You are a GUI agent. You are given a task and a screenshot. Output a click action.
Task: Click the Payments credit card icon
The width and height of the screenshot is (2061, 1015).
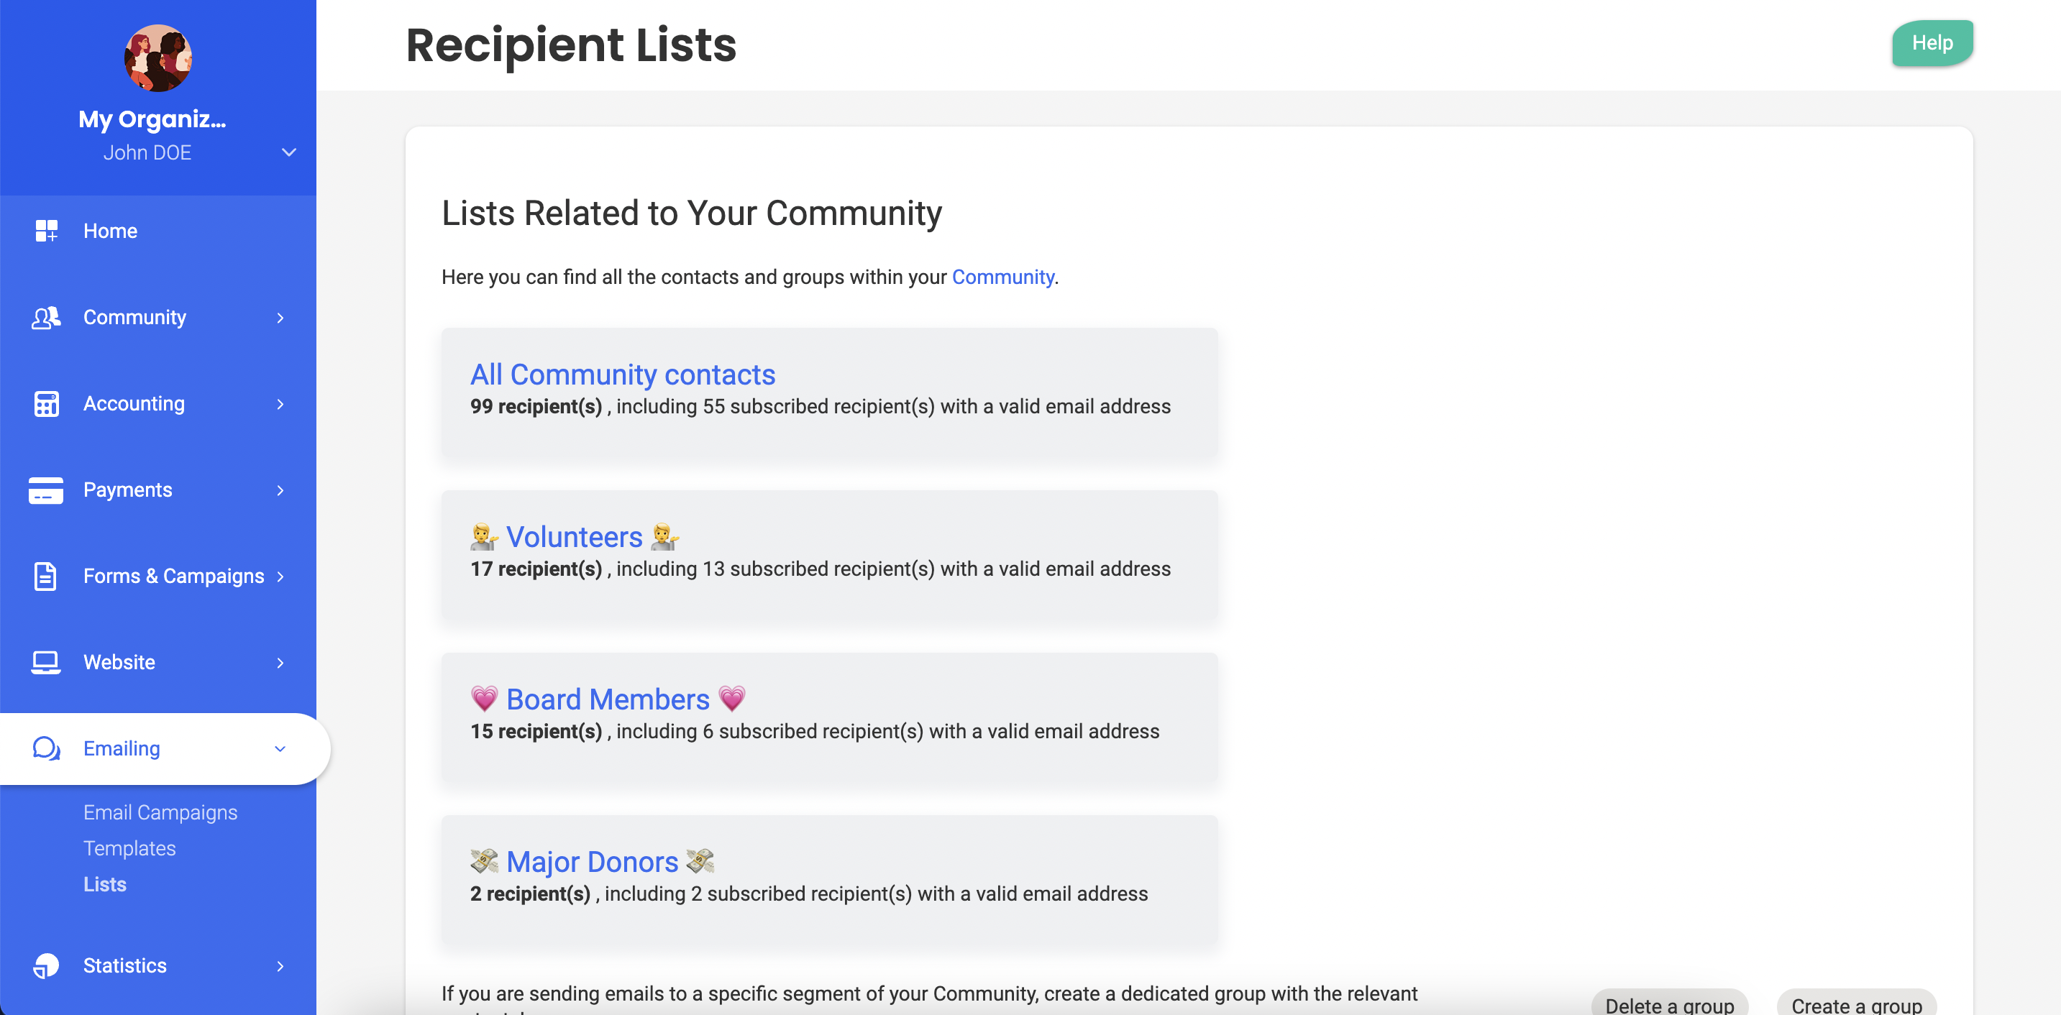click(47, 490)
